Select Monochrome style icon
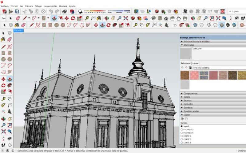This screenshot has height=153, width=246. tap(234, 25)
